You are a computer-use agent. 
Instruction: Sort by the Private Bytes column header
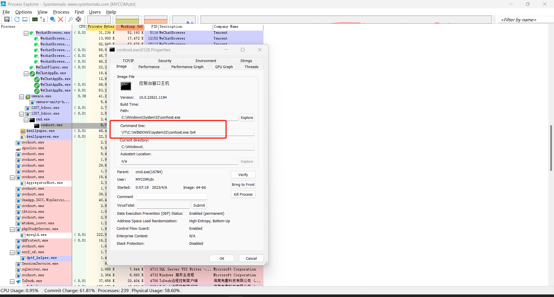pos(101,27)
